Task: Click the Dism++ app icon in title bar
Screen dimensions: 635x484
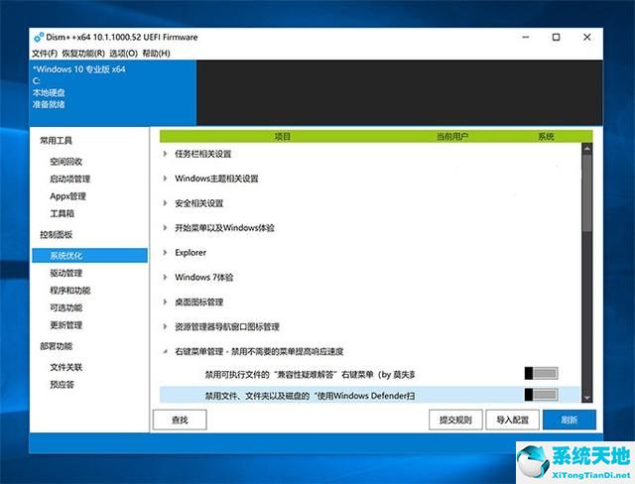Action: pyautogui.click(x=39, y=38)
